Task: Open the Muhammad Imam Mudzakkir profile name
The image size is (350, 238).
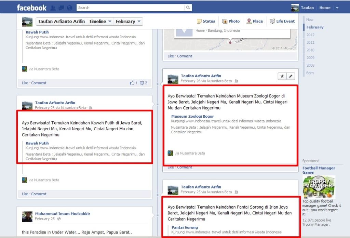Action: point(63,214)
